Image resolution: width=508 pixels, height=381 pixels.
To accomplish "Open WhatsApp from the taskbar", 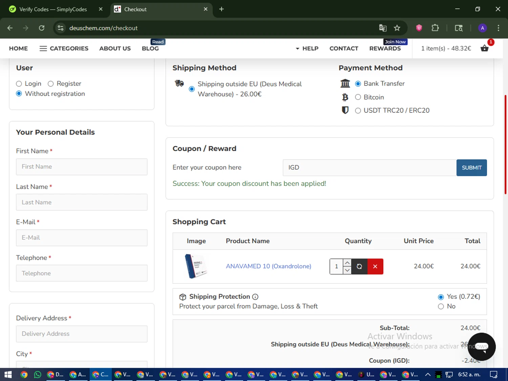I will click(x=38, y=375).
